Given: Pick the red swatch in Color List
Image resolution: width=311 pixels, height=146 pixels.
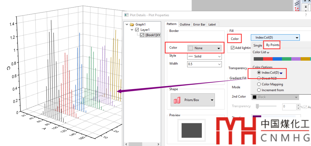Looking at the screenshot, I should (x=268, y=59).
